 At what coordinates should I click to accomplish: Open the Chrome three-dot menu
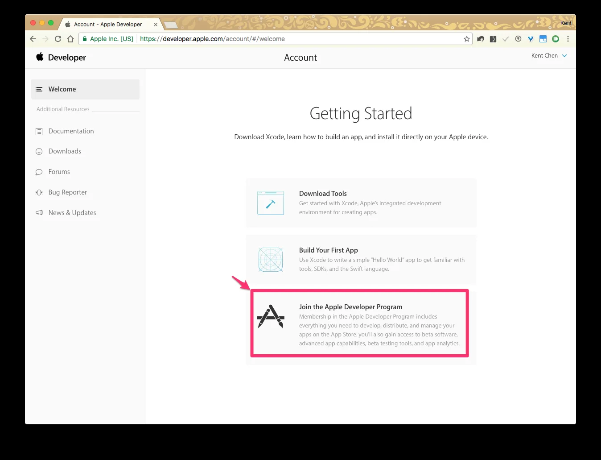568,39
